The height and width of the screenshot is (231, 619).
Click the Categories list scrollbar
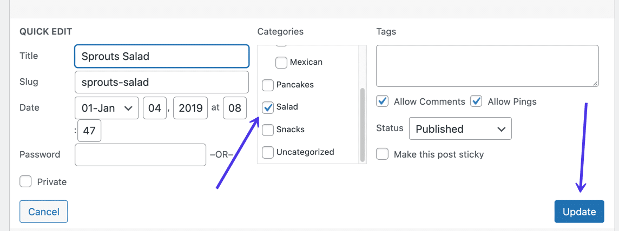[363, 124]
